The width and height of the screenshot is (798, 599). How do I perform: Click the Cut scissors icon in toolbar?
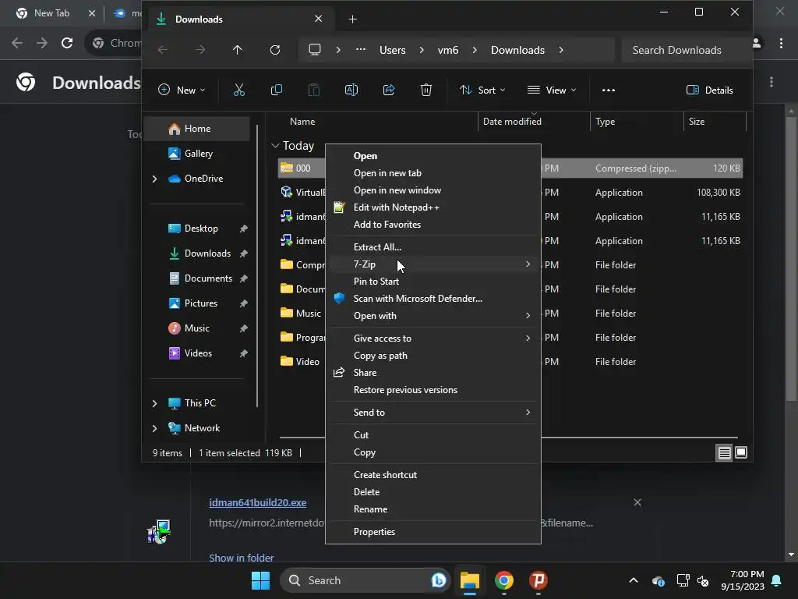tap(238, 90)
